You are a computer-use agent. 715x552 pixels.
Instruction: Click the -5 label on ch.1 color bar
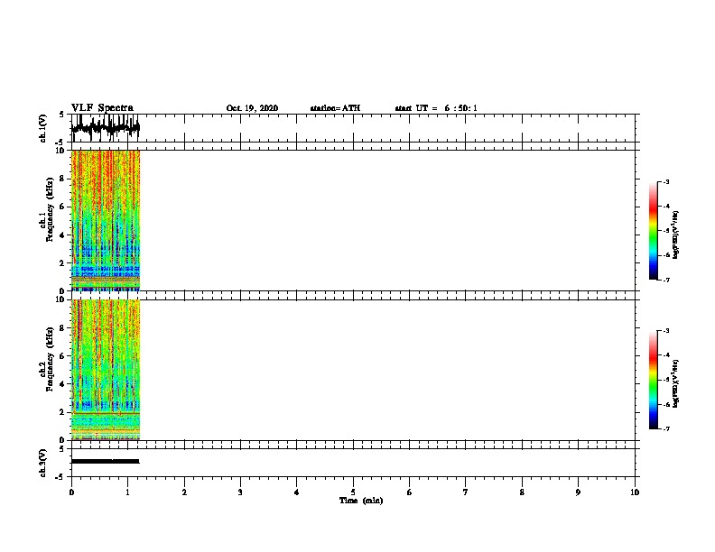(x=665, y=231)
